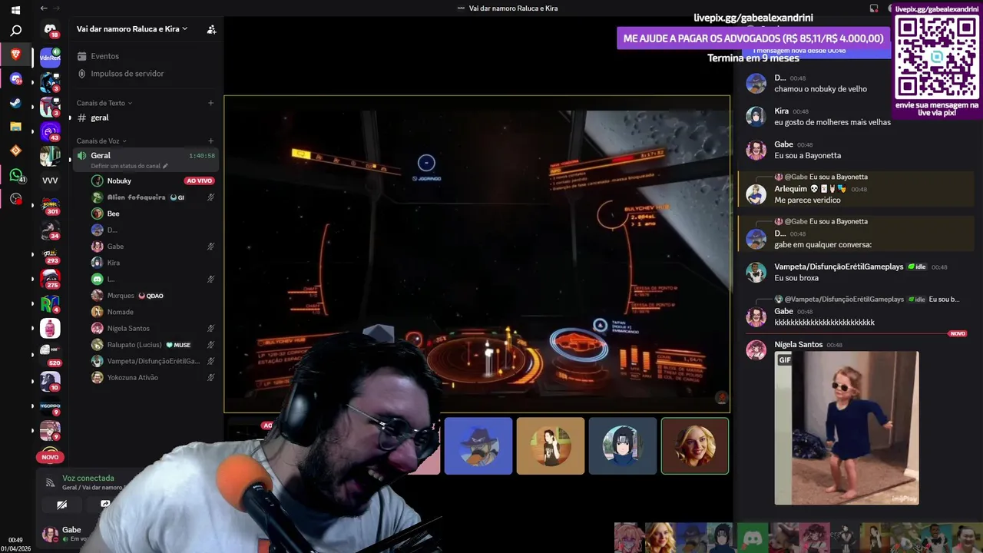
Task: Open the server with the 520 badge
Action: pos(50,356)
